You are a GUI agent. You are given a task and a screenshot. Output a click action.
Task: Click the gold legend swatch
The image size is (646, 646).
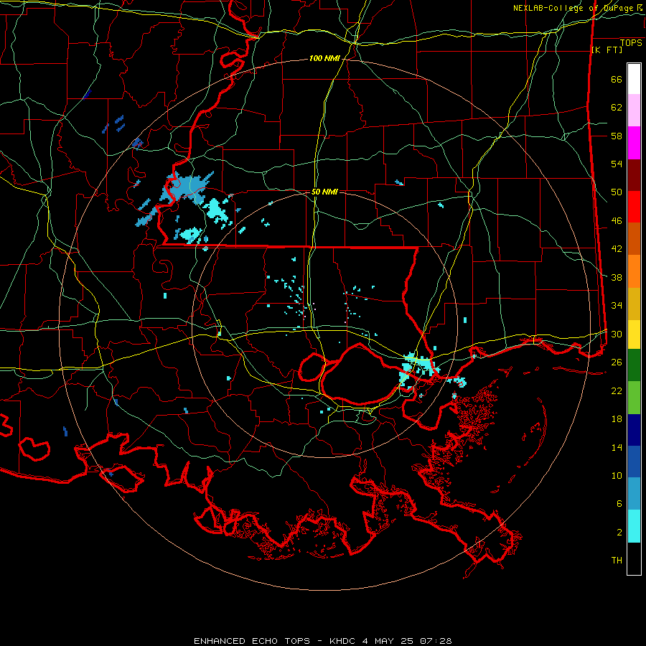634,304
